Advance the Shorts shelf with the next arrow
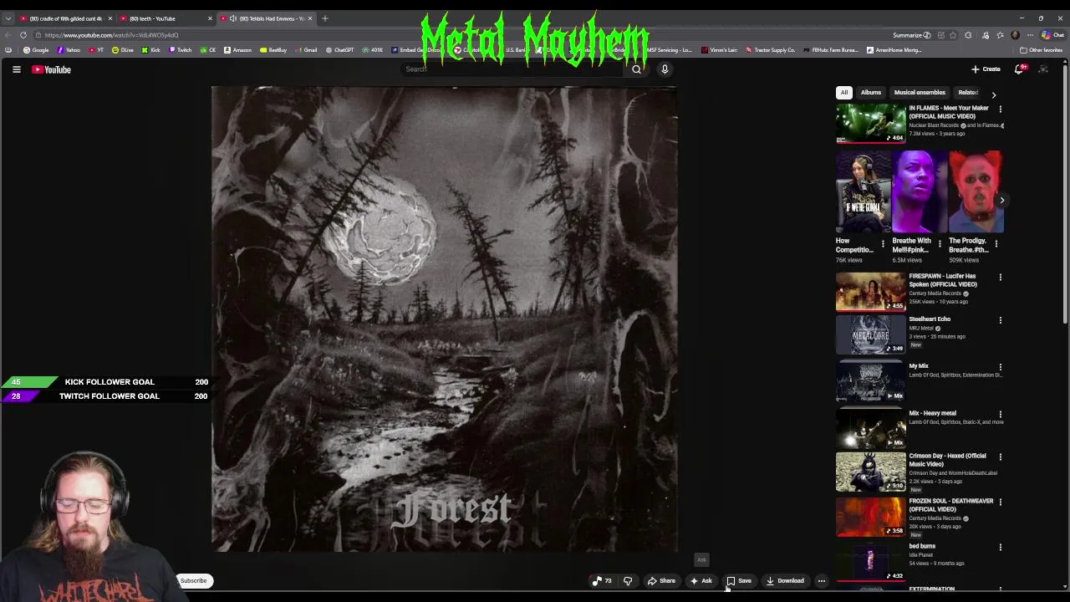The image size is (1070, 602). [1001, 200]
